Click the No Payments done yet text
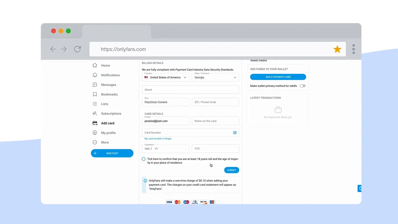This screenshot has width=398, height=224. 278,117
